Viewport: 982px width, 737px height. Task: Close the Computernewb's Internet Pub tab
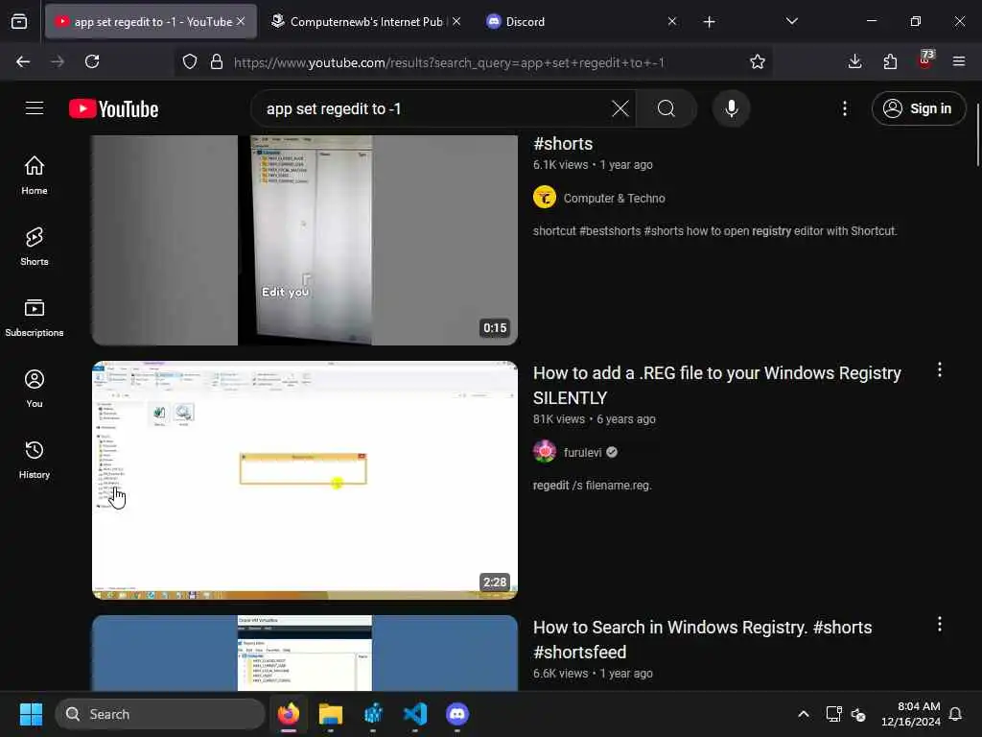click(x=456, y=21)
